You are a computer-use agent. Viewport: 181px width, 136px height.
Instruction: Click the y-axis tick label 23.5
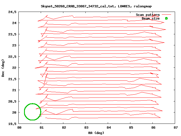tap(12, 34)
